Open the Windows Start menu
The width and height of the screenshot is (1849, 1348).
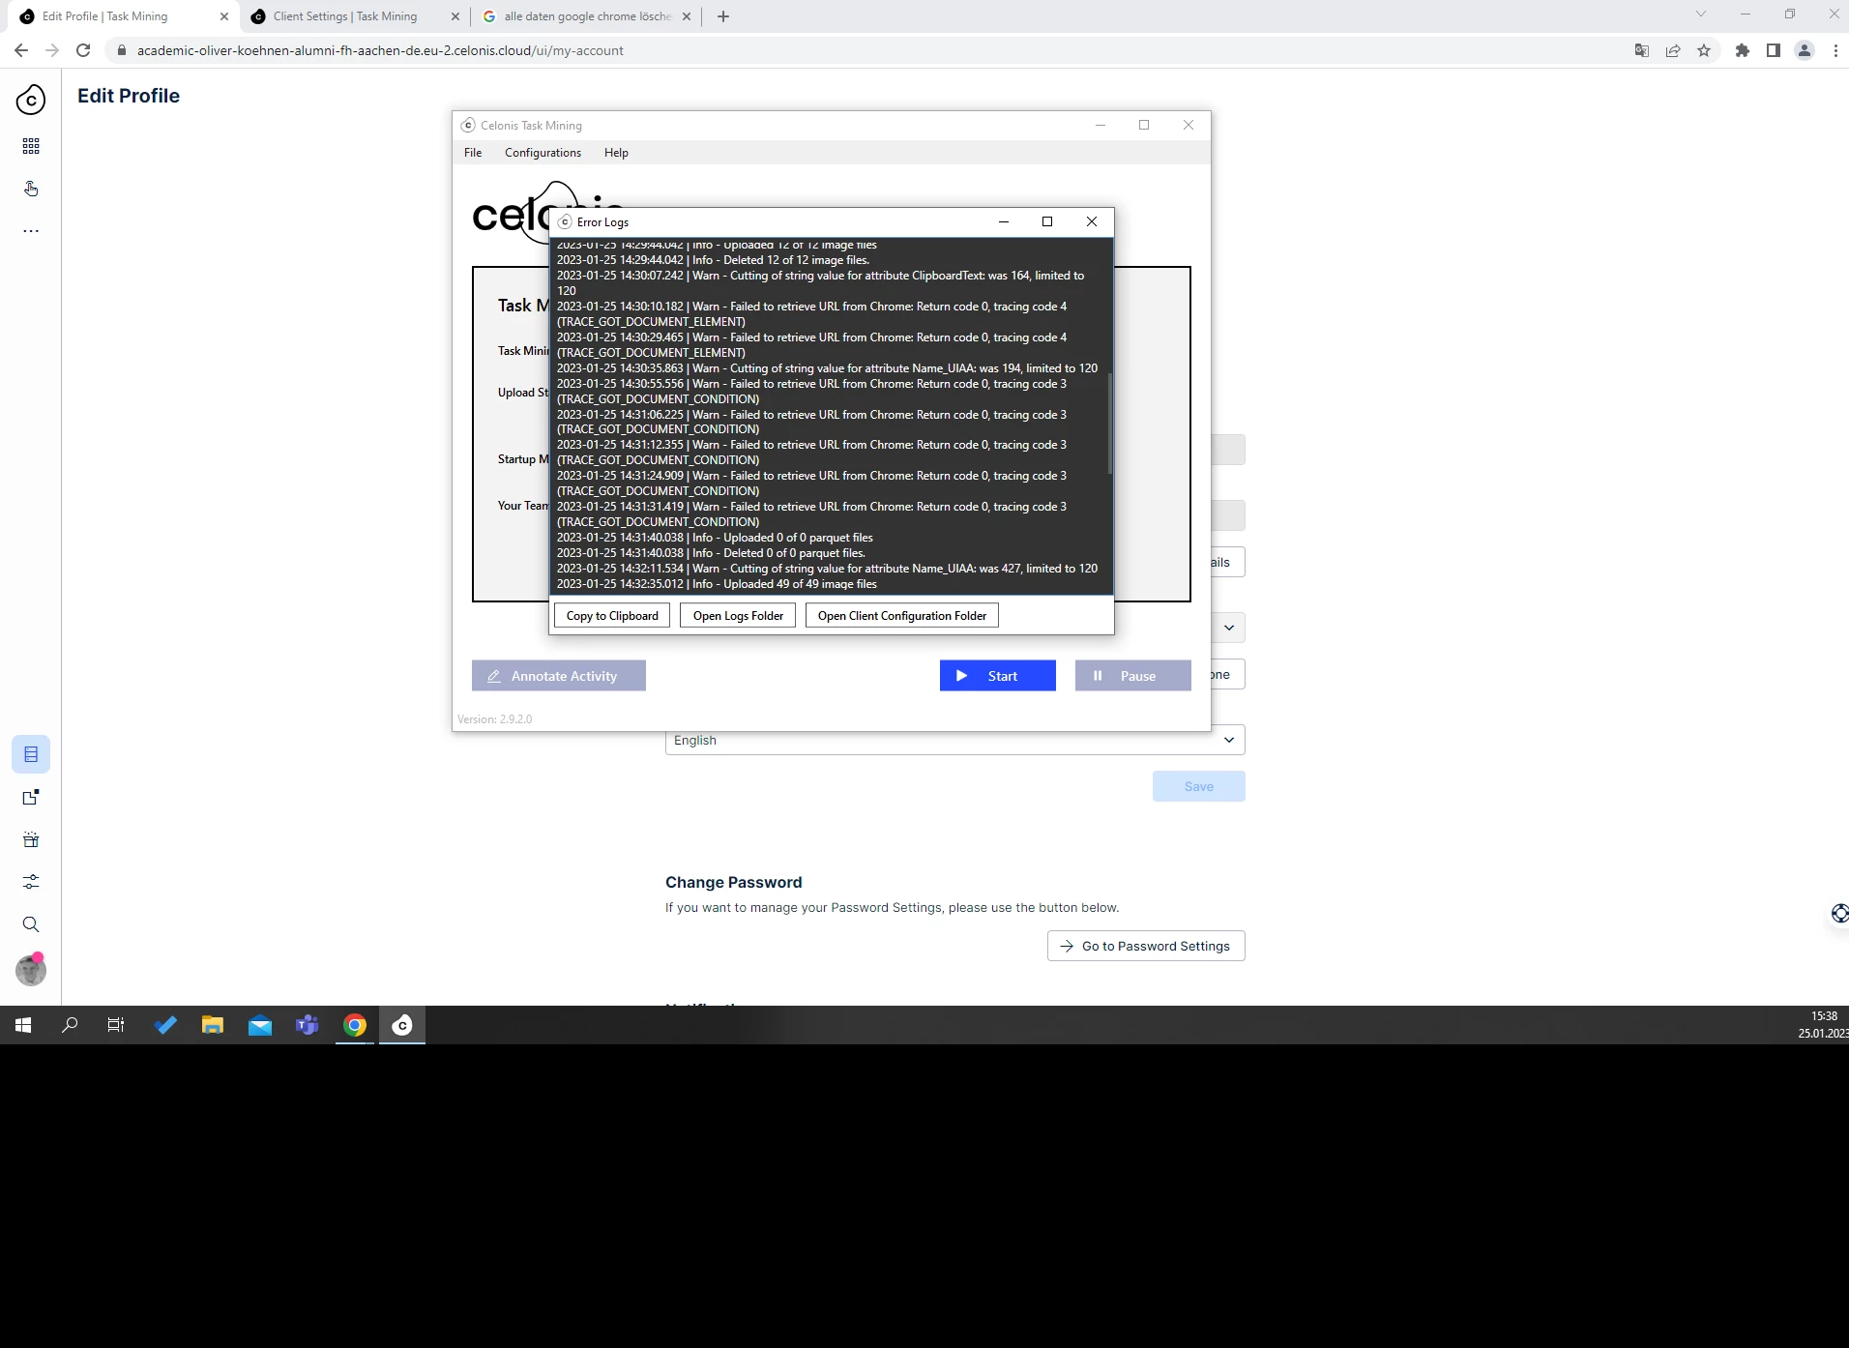[23, 1025]
